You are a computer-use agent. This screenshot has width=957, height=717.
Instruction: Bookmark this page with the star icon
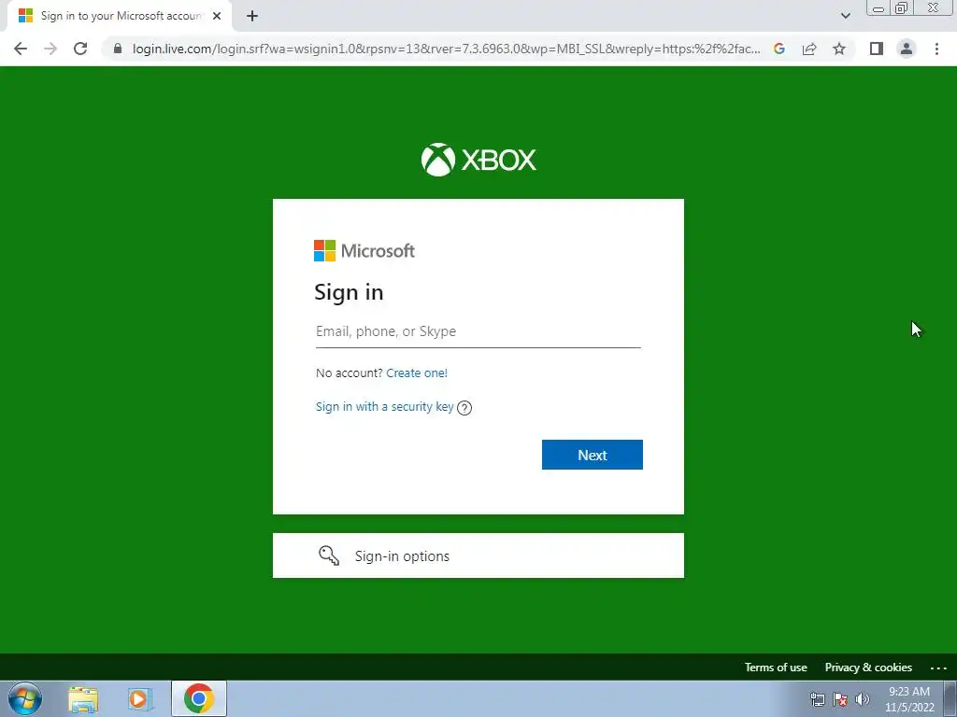pyautogui.click(x=839, y=49)
